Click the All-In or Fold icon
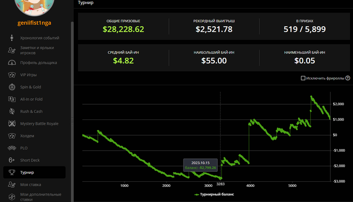Viewport: 353px width, 202px height. pos(12,99)
